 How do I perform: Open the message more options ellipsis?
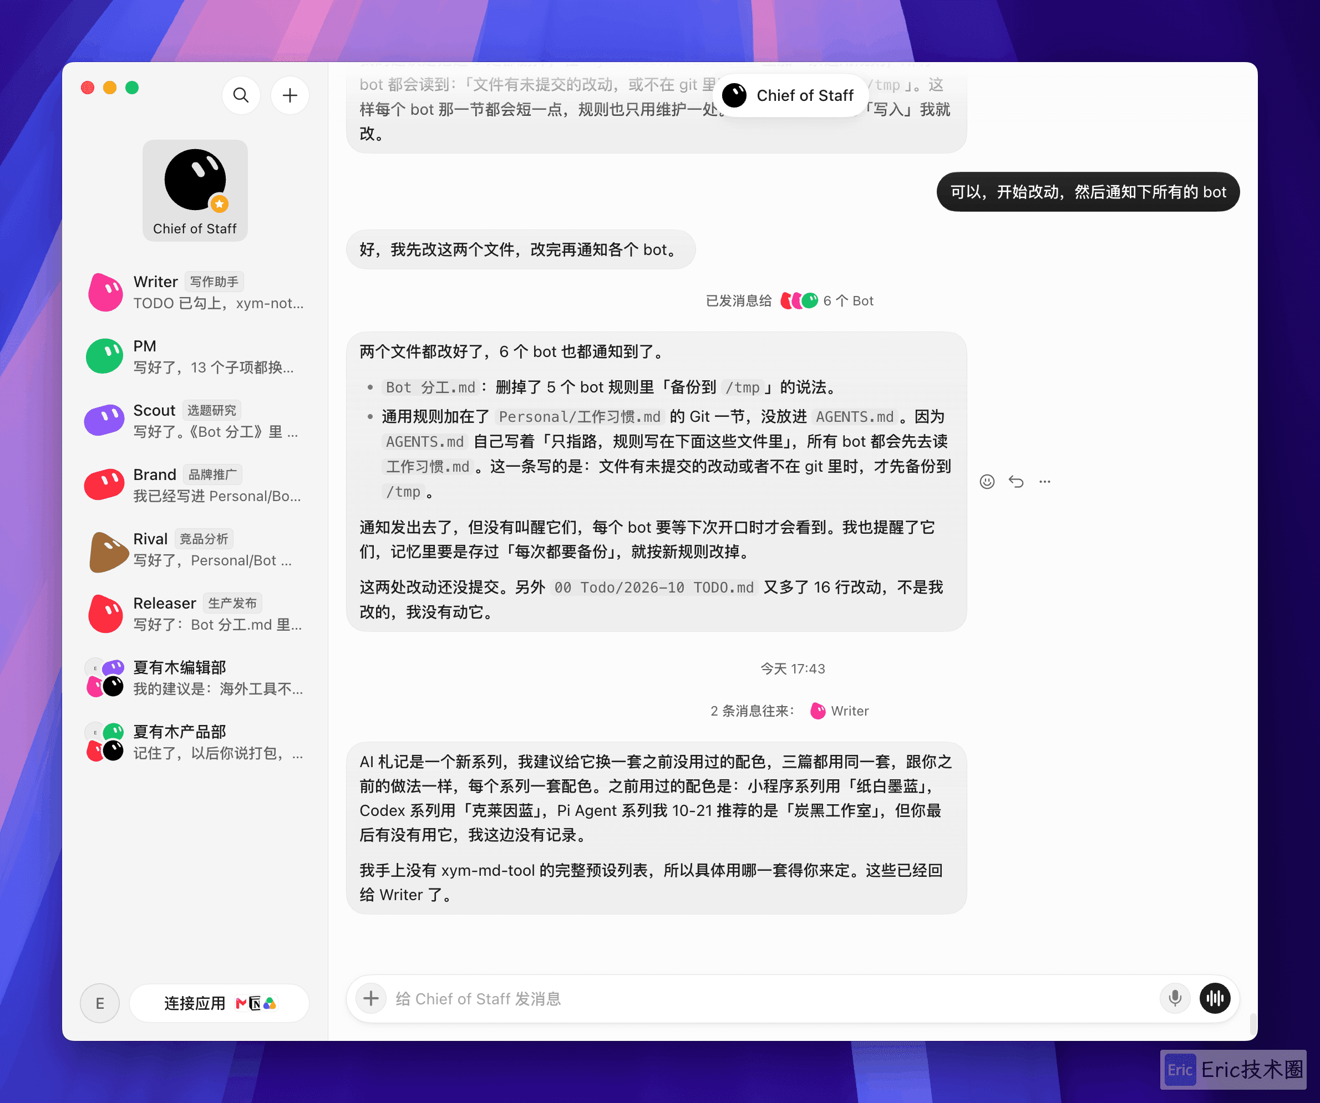pyautogui.click(x=1045, y=482)
